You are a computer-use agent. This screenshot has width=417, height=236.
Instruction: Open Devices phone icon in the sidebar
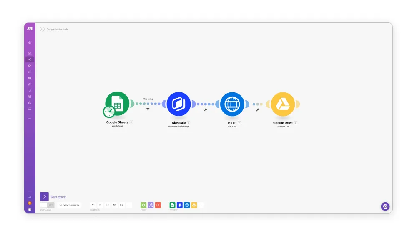pyautogui.click(x=30, y=90)
